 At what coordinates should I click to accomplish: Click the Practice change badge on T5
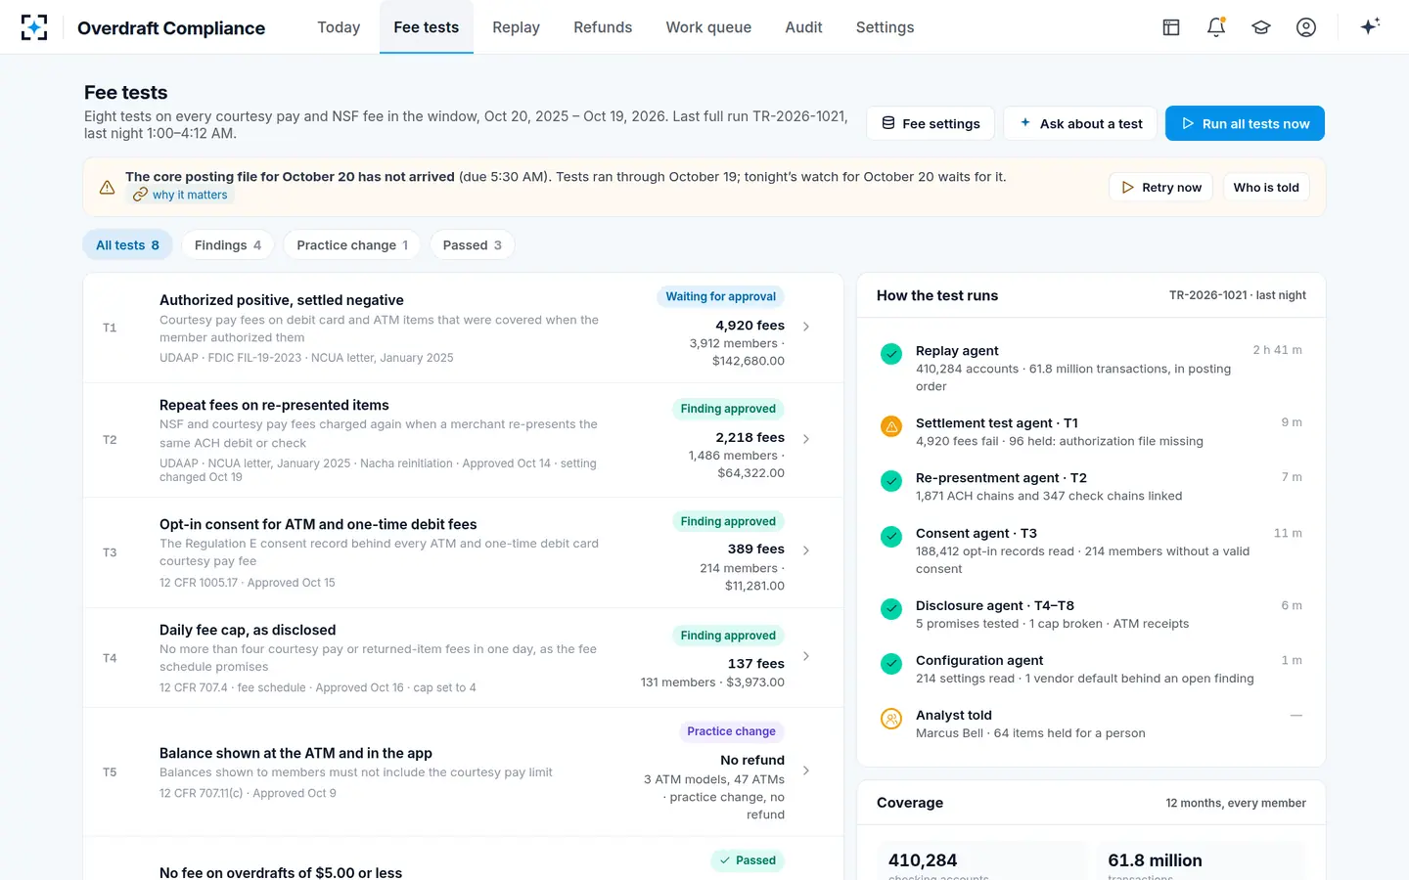tap(731, 731)
